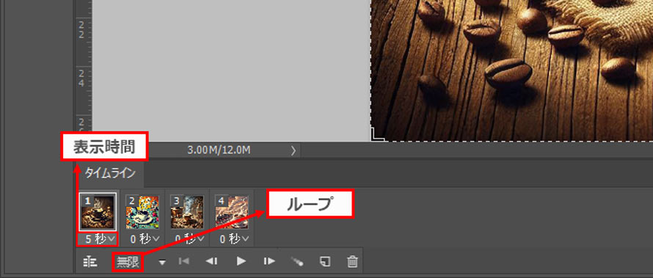Select frame 3 thumbnail

tap(187, 212)
